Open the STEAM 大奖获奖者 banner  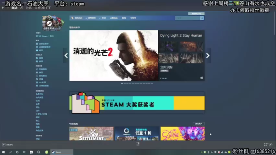click(137, 103)
